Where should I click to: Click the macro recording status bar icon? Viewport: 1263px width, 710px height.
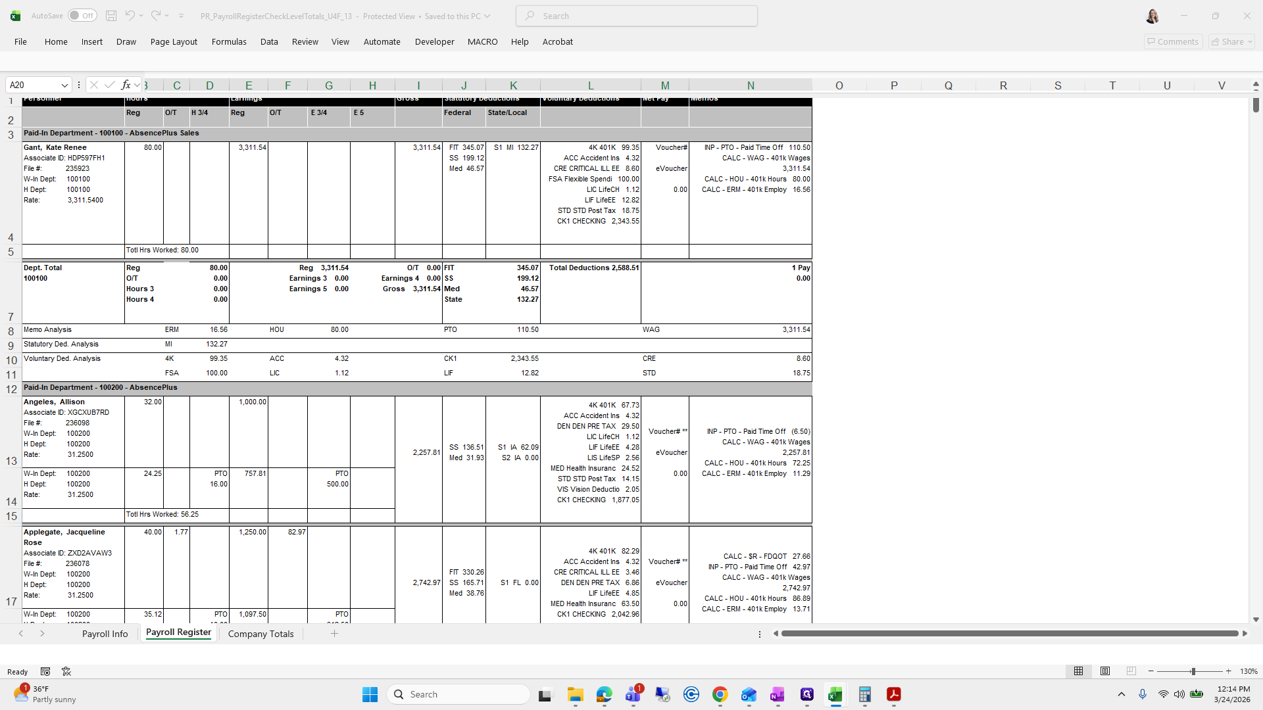pos(45,671)
